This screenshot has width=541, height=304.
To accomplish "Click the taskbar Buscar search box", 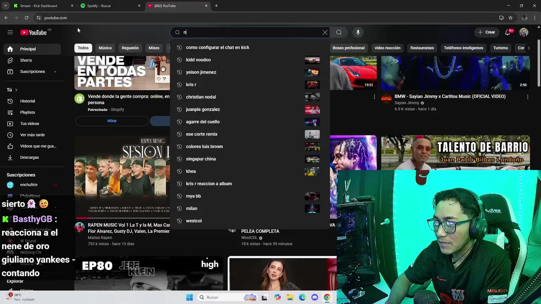I will click(x=227, y=297).
